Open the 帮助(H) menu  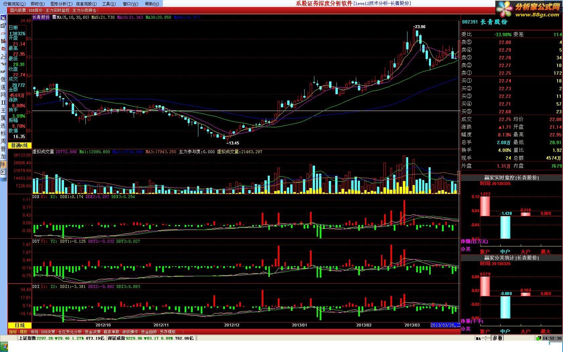(x=152, y=4)
